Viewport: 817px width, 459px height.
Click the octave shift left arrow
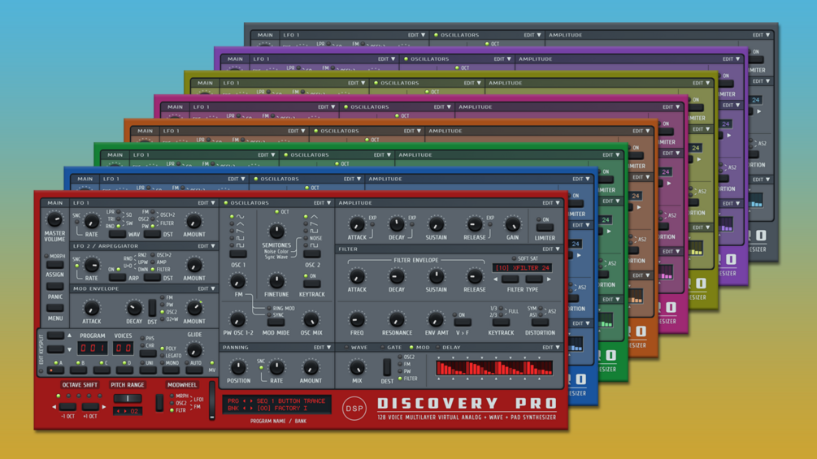click(x=54, y=407)
